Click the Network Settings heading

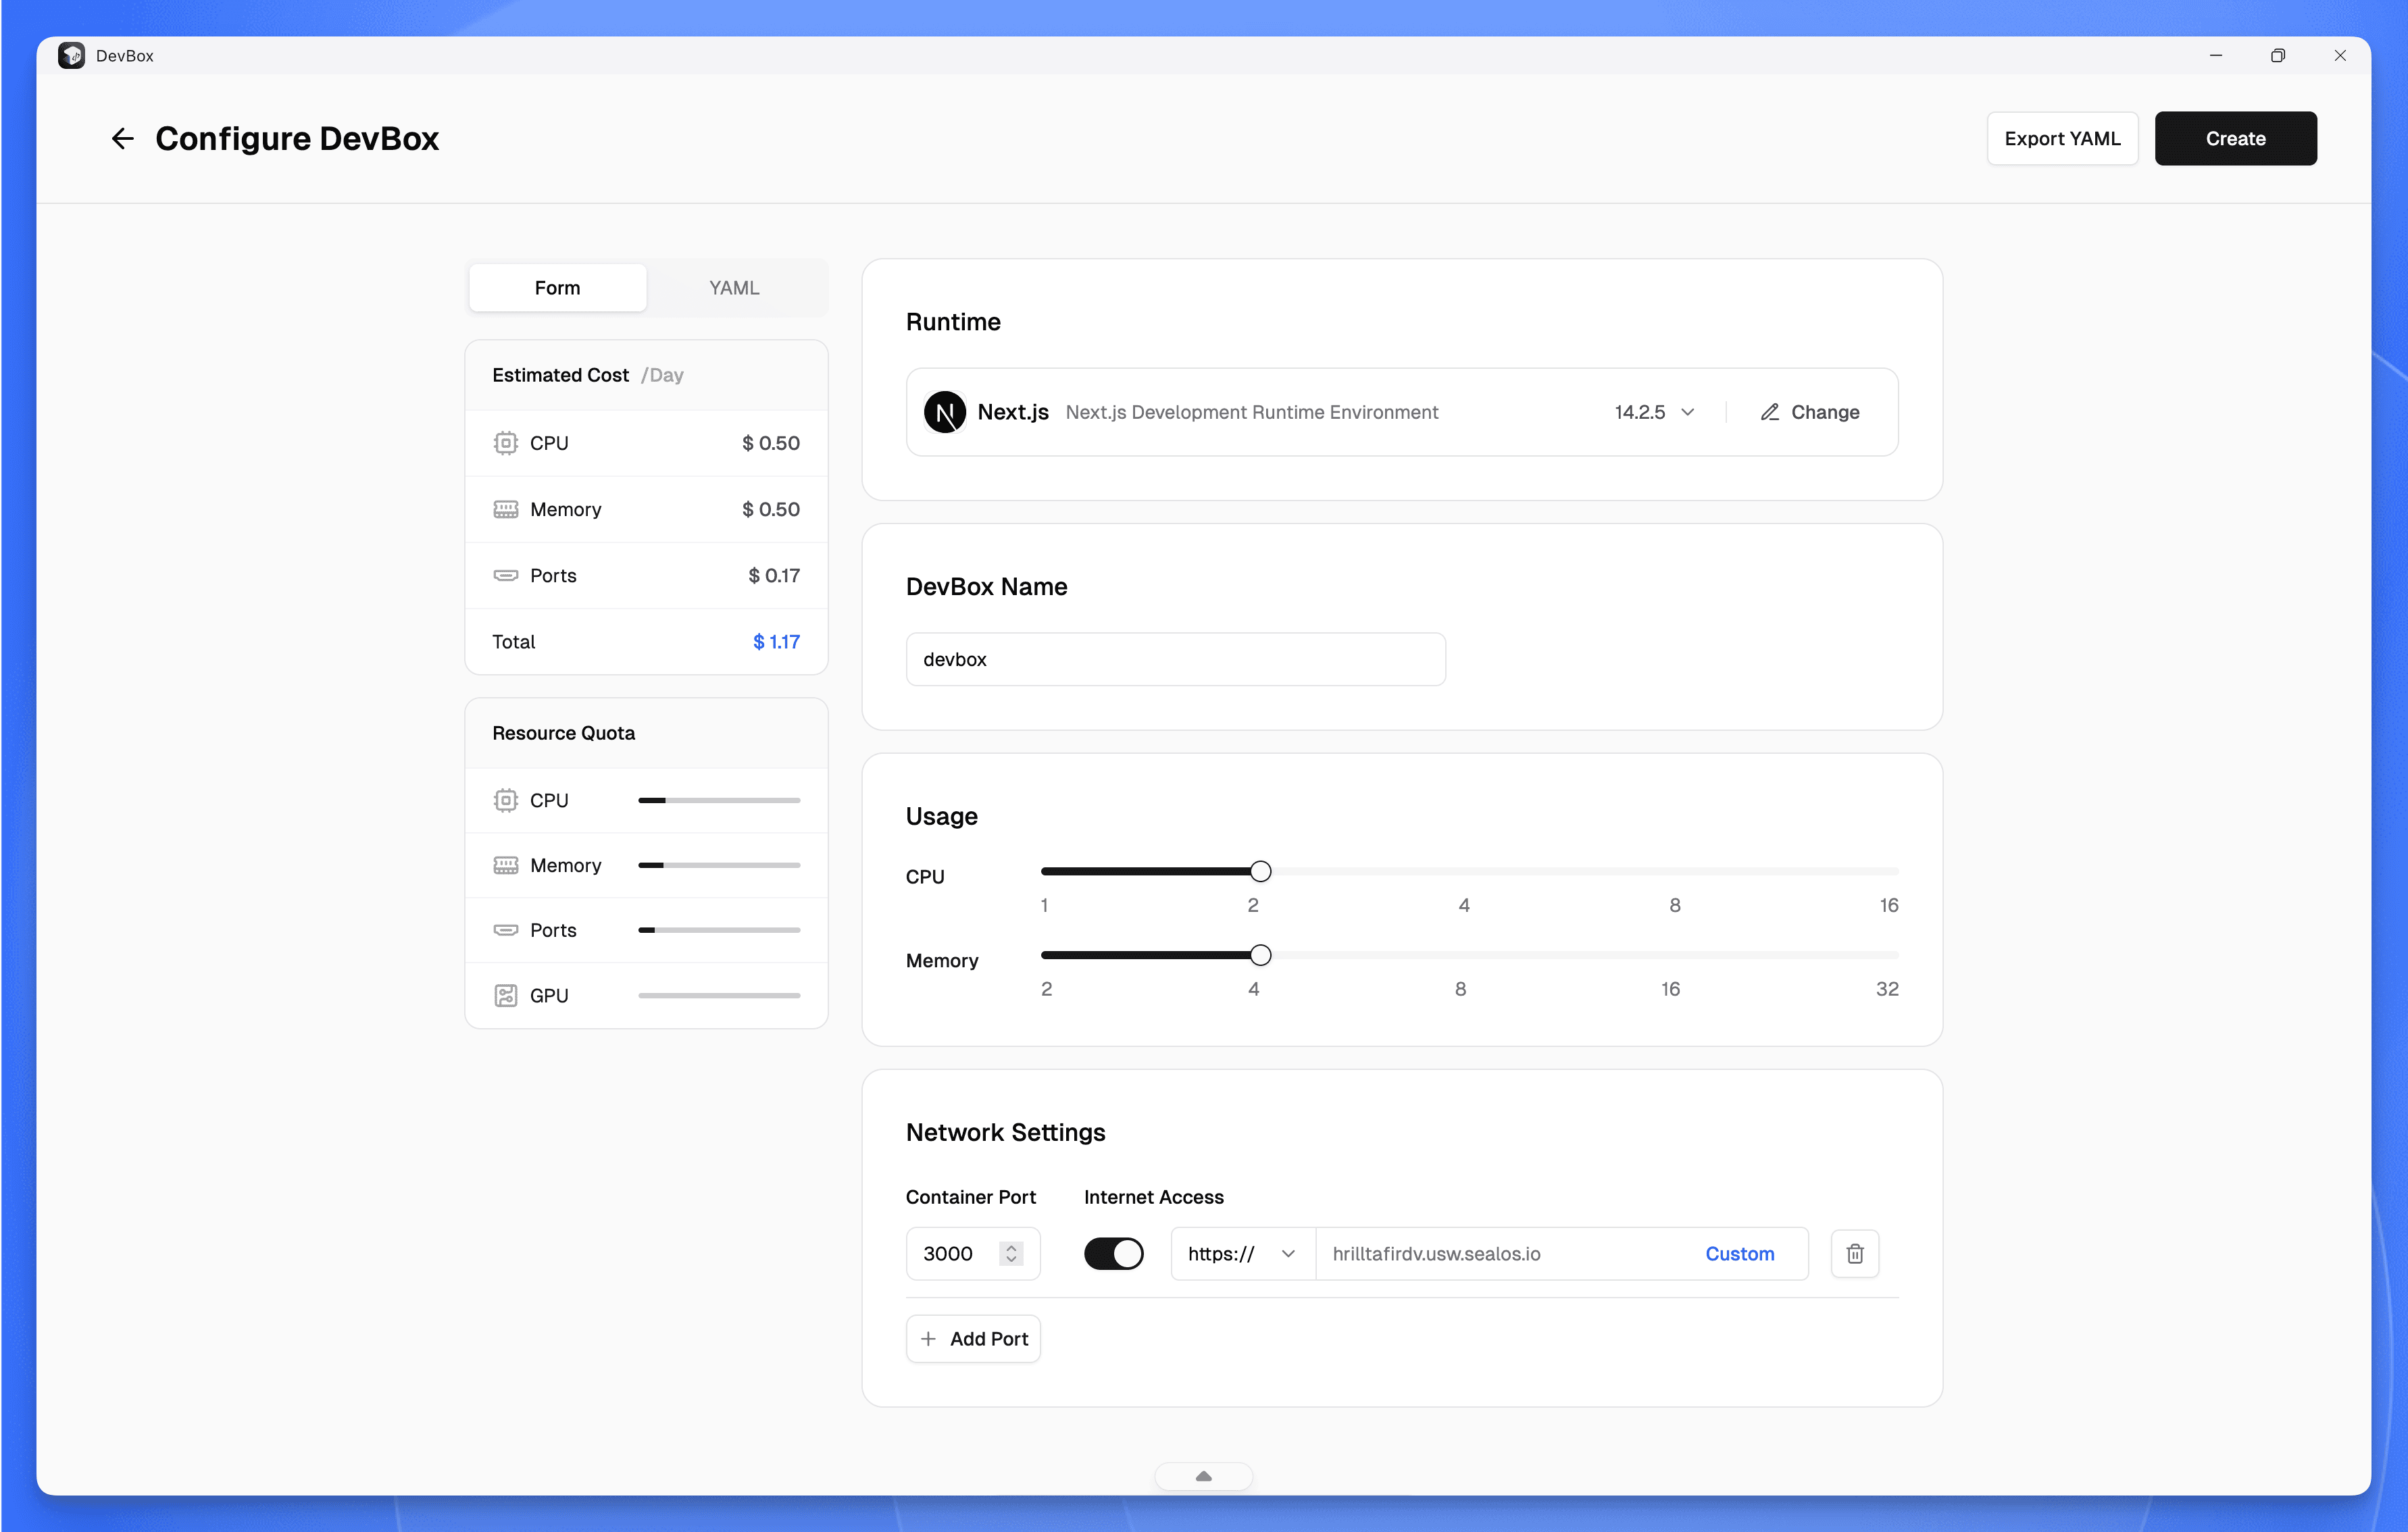1005,1132
